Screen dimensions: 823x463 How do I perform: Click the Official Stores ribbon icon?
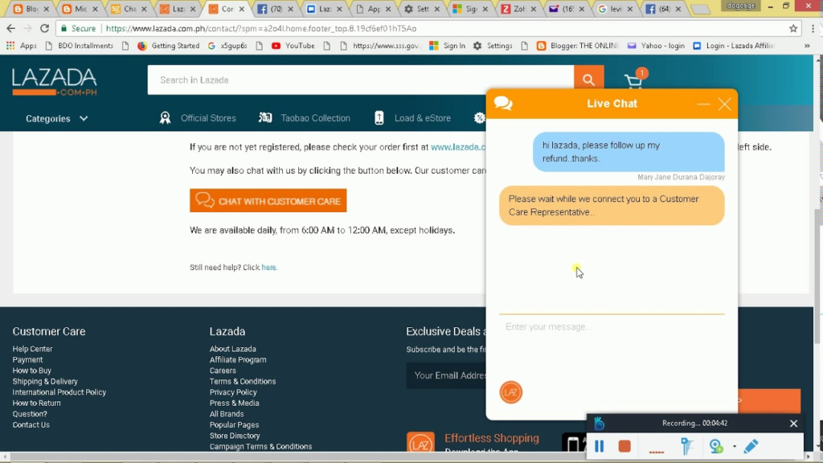point(166,118)
